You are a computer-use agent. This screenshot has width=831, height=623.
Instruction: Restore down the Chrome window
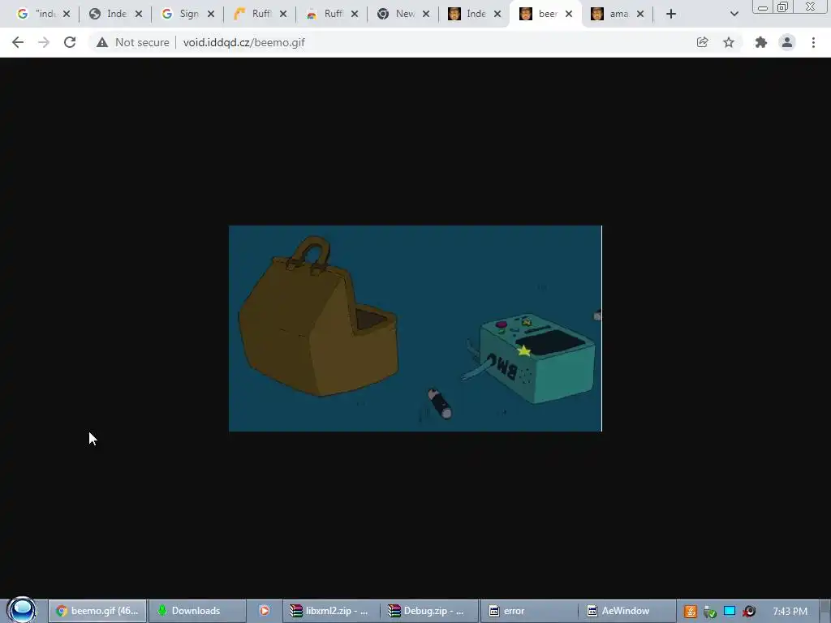(782, 7)
